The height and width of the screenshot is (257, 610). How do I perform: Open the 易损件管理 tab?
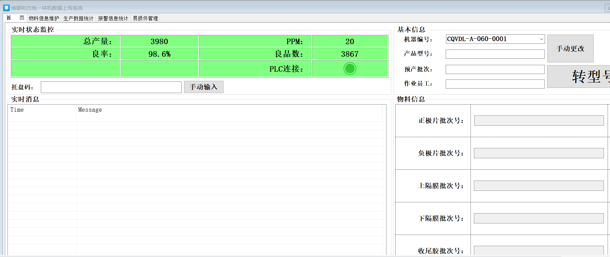pyautogui.click(x=145, y=18)
